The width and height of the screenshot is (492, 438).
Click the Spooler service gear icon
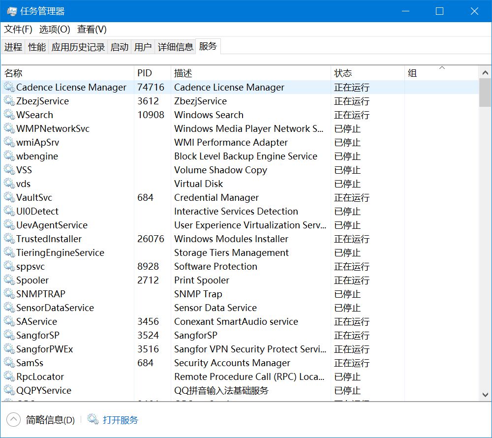point(9,280)
